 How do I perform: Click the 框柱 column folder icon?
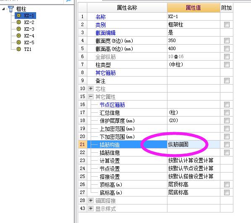pyautogui.click(x=11, y=9)
